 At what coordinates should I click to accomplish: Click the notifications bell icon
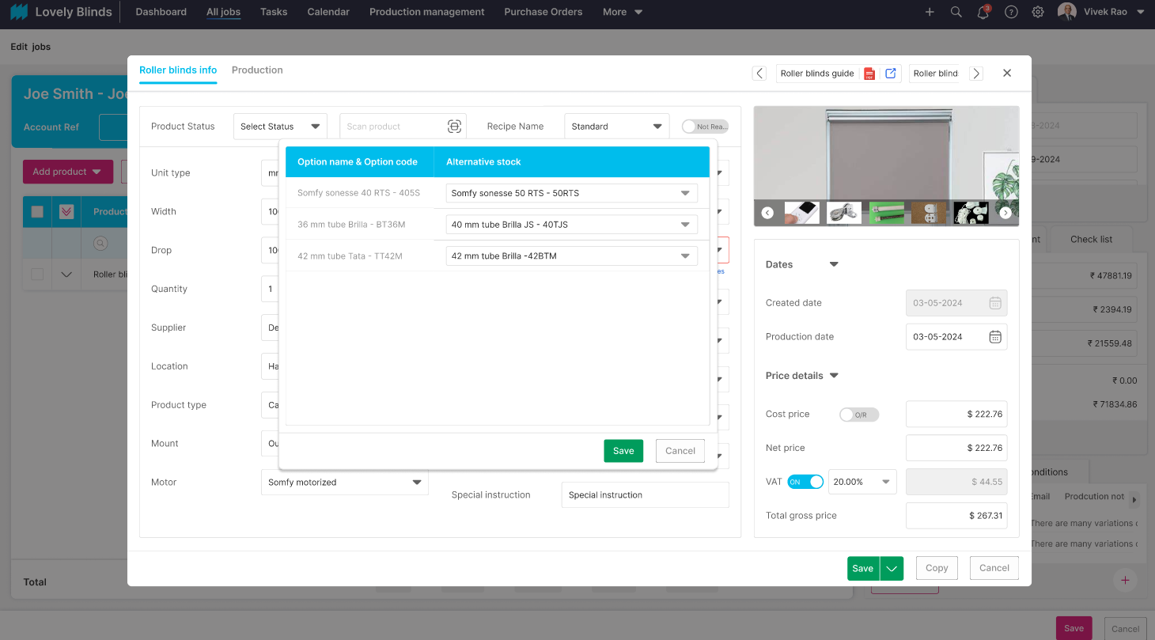[983, 12]
